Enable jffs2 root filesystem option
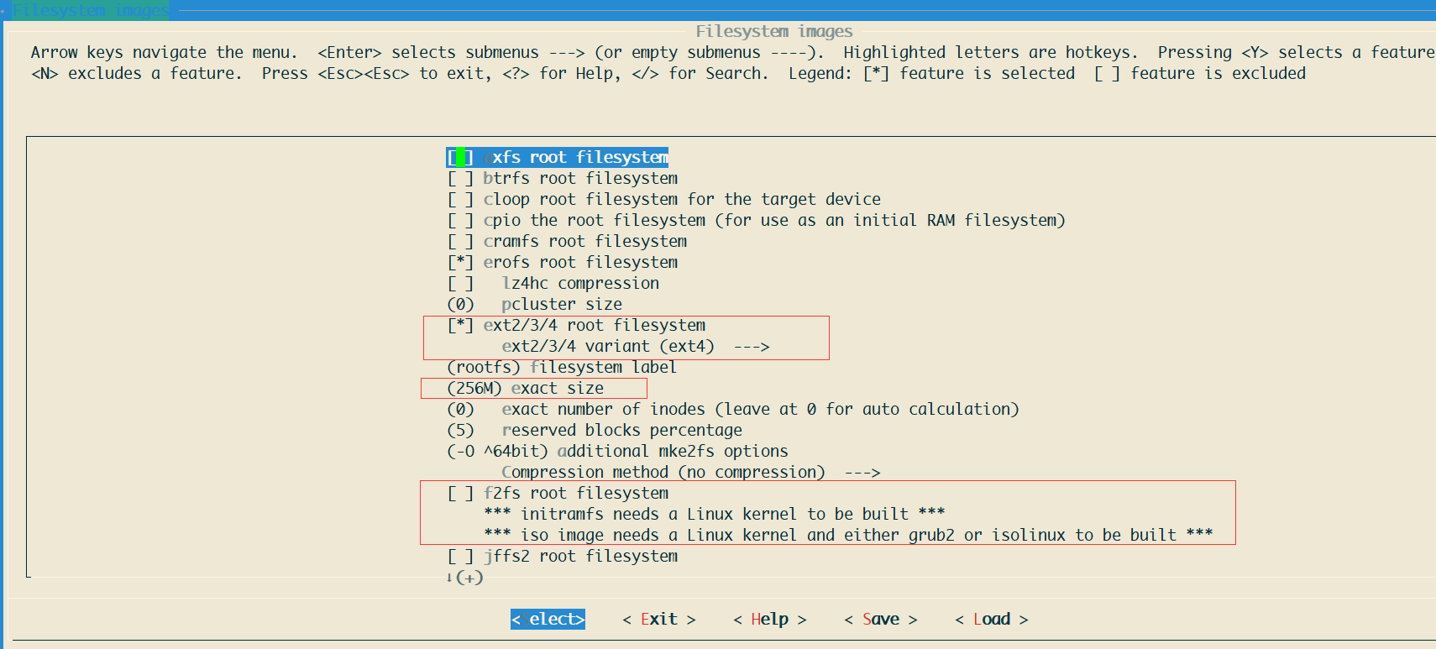 tap(460, 556)
